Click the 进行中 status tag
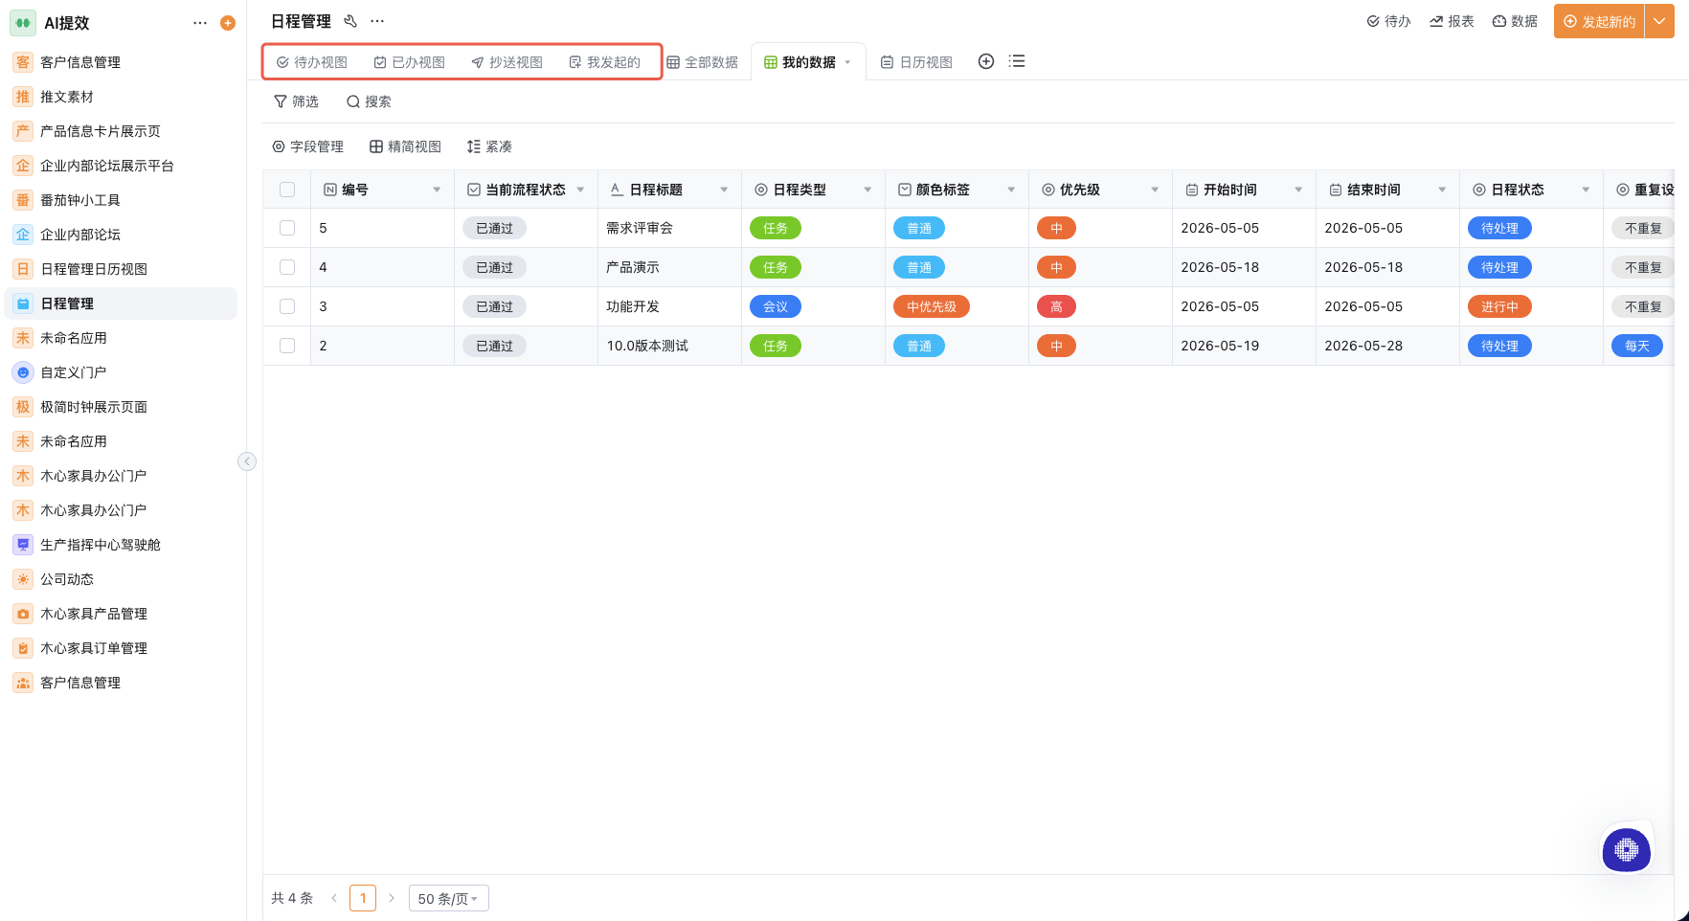Image resolution: width=1689 pixels, height=921 pixels. (1499, 306)
